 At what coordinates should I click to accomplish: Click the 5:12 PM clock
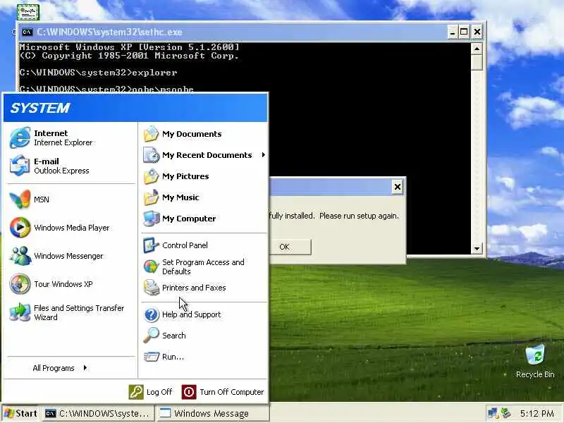tap(537, 413)
